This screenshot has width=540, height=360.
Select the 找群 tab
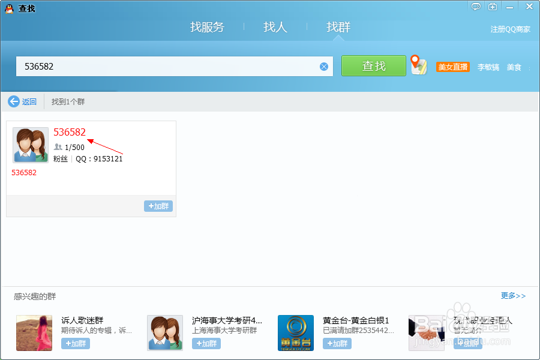[x=338, y=27]
